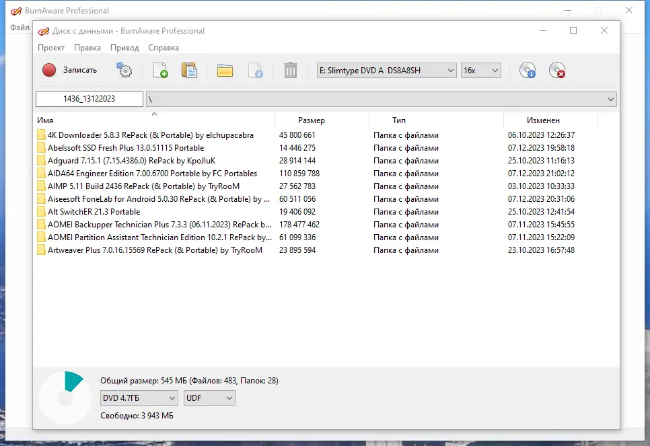The width and height of the screenshot is (650, 446).
Task: Click size value 110 859 788
Action: [x=299, y=174]
